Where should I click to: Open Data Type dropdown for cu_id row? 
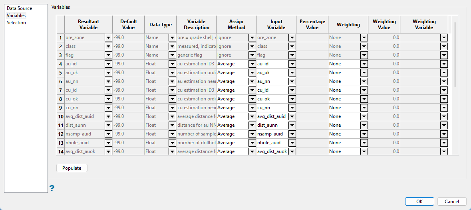(x=172, y=90)
